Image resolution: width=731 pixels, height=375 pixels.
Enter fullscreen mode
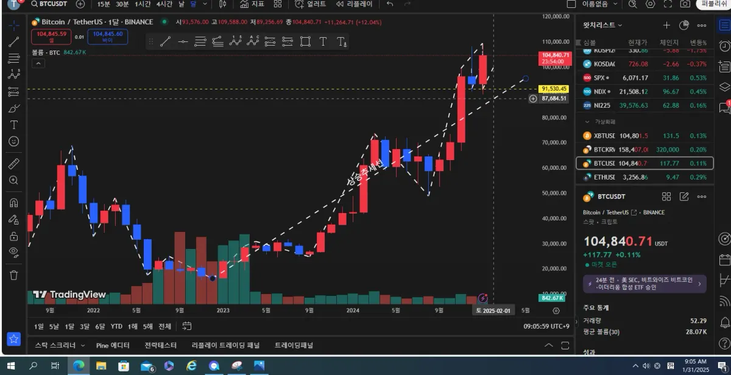[668, 4]
